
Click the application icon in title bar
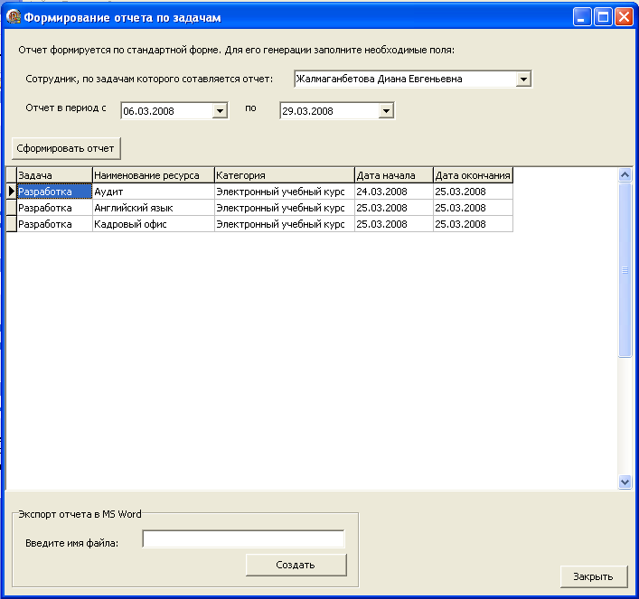click(x=14, y=16)
